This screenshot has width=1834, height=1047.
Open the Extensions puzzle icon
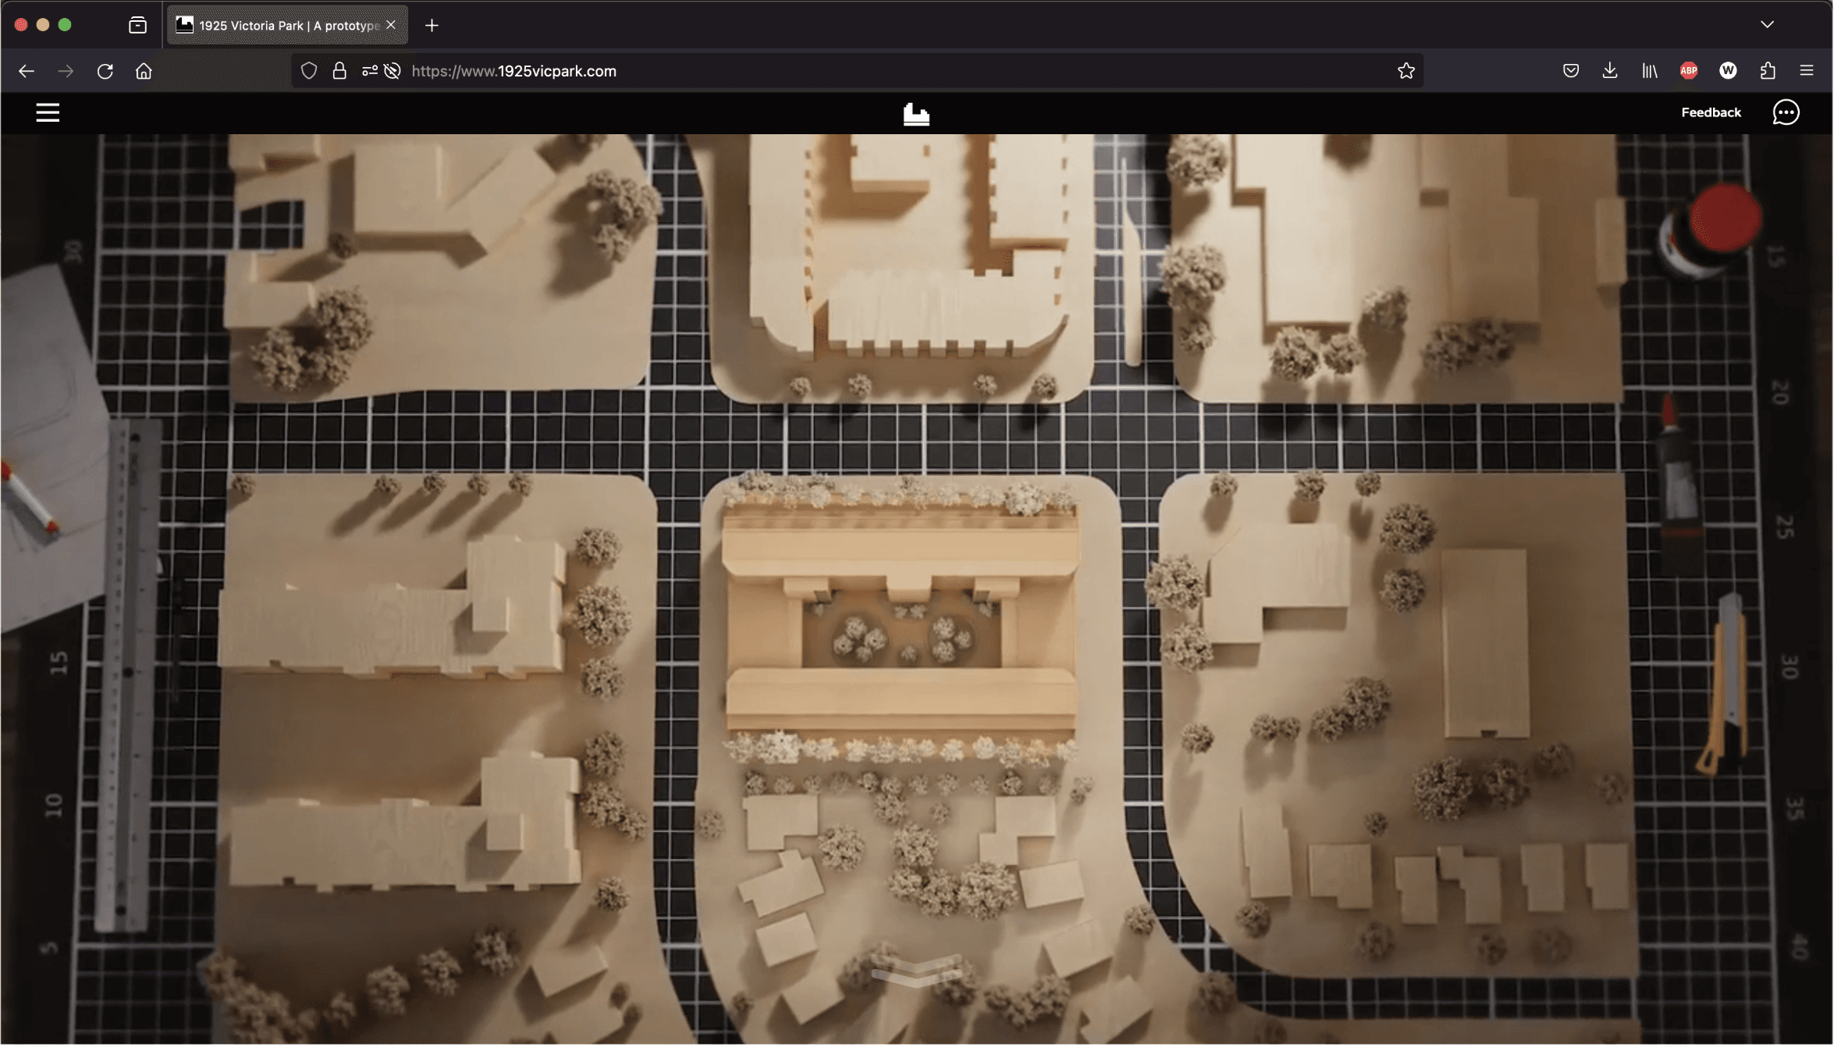1768,71
